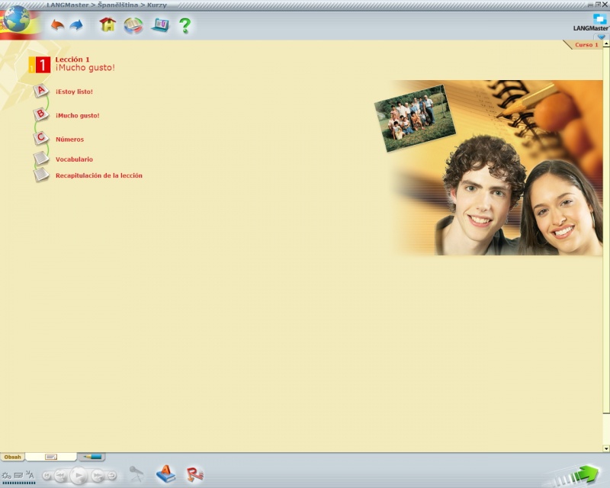Open the Números section
Screen dimensions: 610x488
click(x=69, y=140)
